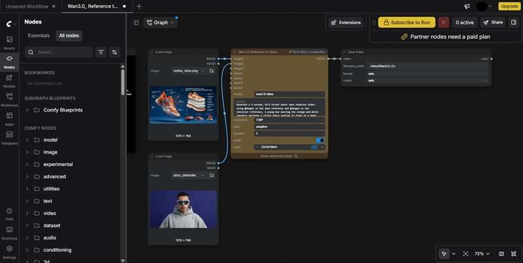Open the Workflows sidebar panel
The height and width of the screenshot is (263, 523).
[9, 100]
